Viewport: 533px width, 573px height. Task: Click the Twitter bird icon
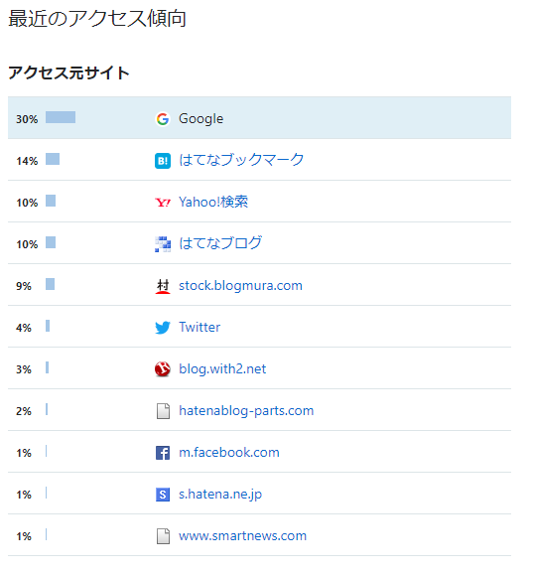click(x=163, y=328)
